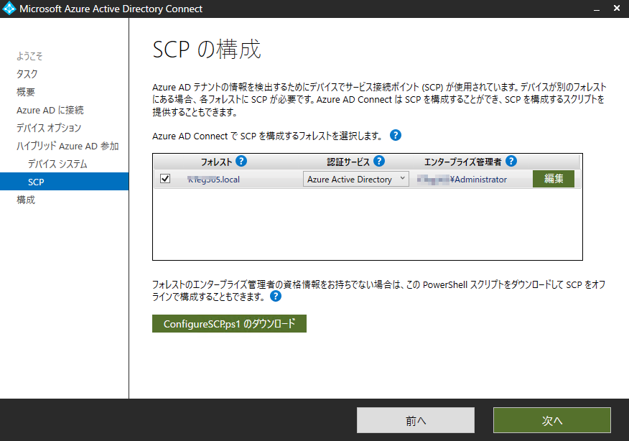Select ようこそ in the sidebar
Screen dimensions: 629x441
pyautogui.click(x=29, y=56)
